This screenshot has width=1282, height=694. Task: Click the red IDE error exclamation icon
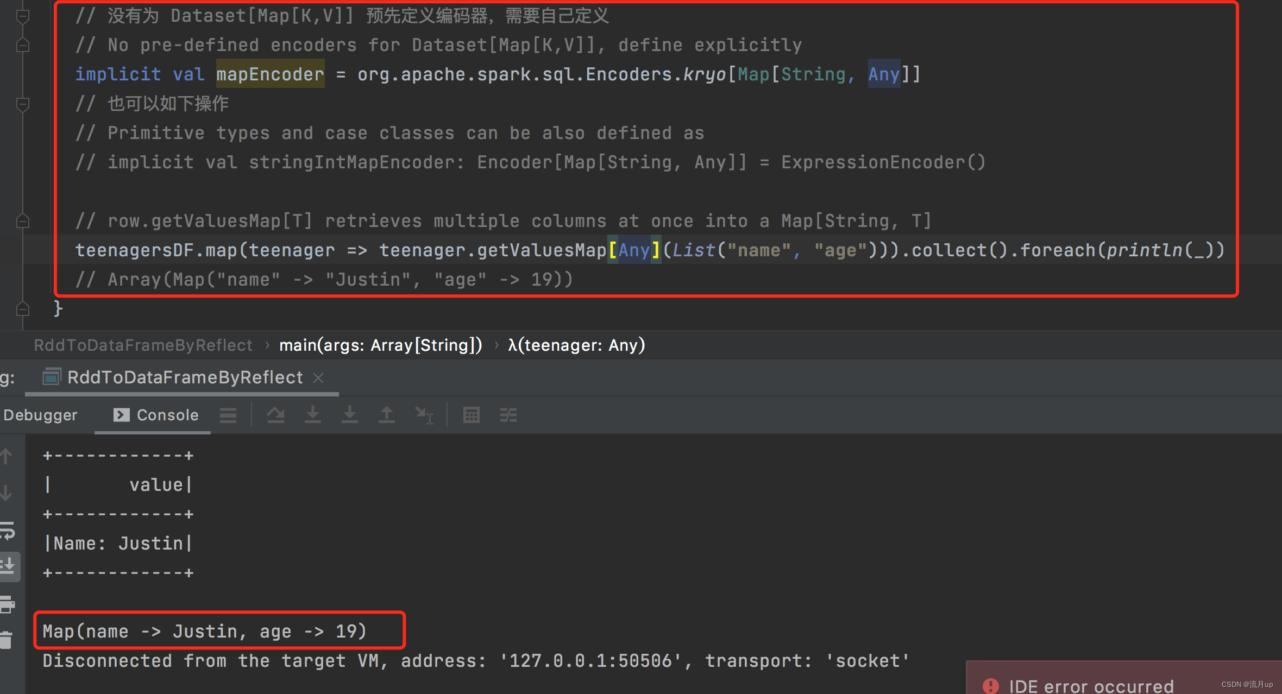pyautogui.click(x=990, y=685)
